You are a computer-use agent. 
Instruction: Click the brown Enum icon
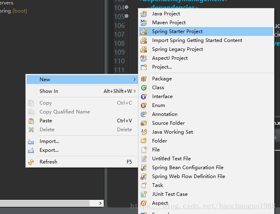pyautogui.click(x=144, y=105)
